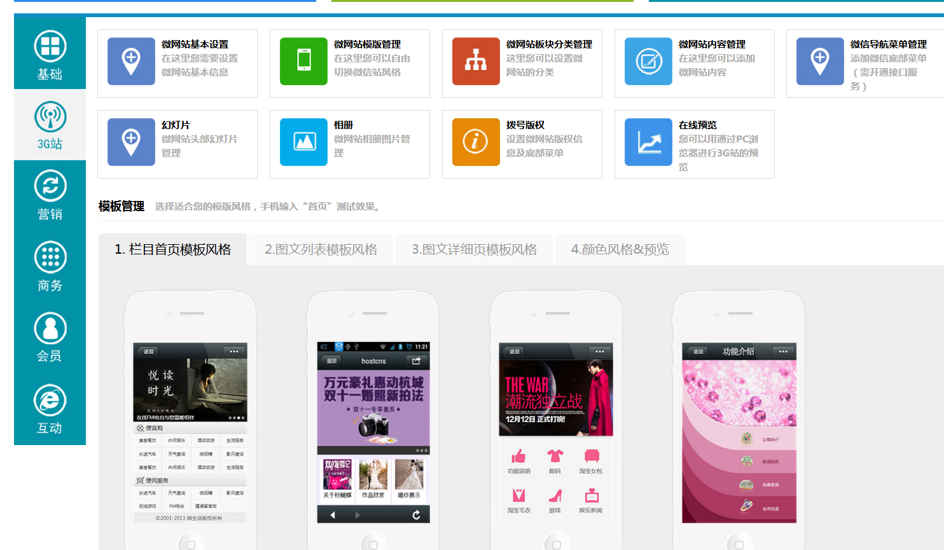Click the 这里您可以设置微网站的分类 description

(x=545, y=65)
